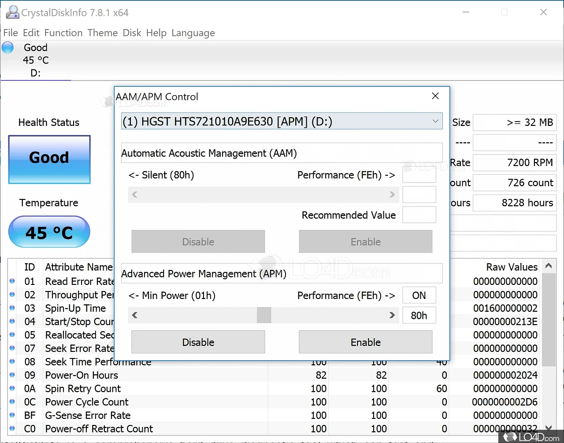Click the Health Status label
The image size is (564, 443).
click(x=49, y=122)
